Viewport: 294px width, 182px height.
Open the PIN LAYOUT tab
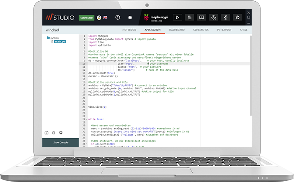click(225, 30)
